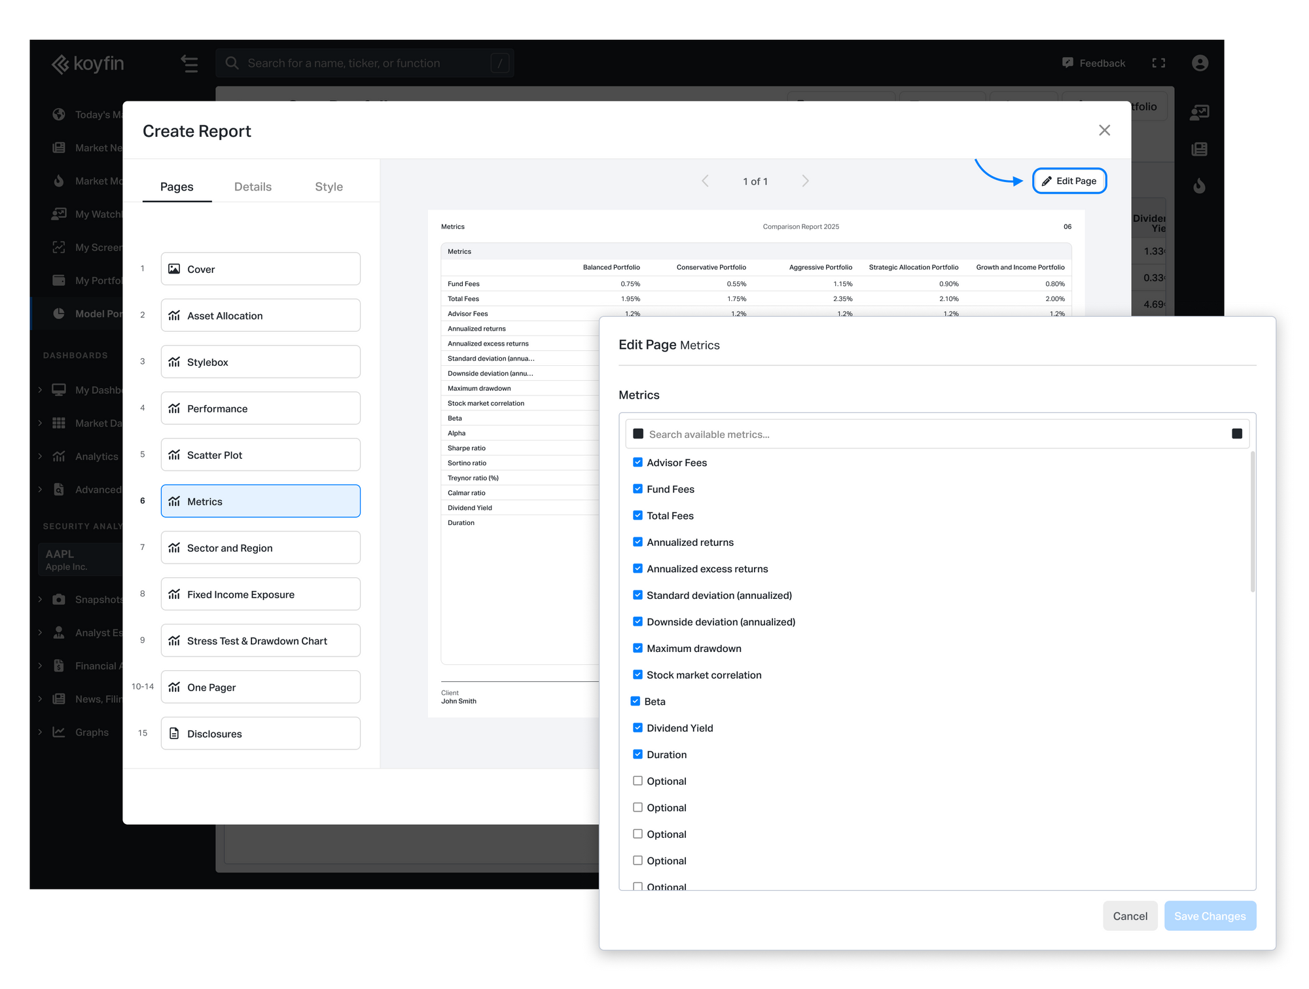Image resolution: width=1309 pixels, height=989 pixels.
Task: Click the flame icon in right rail
Action: tap(1199, 186)
